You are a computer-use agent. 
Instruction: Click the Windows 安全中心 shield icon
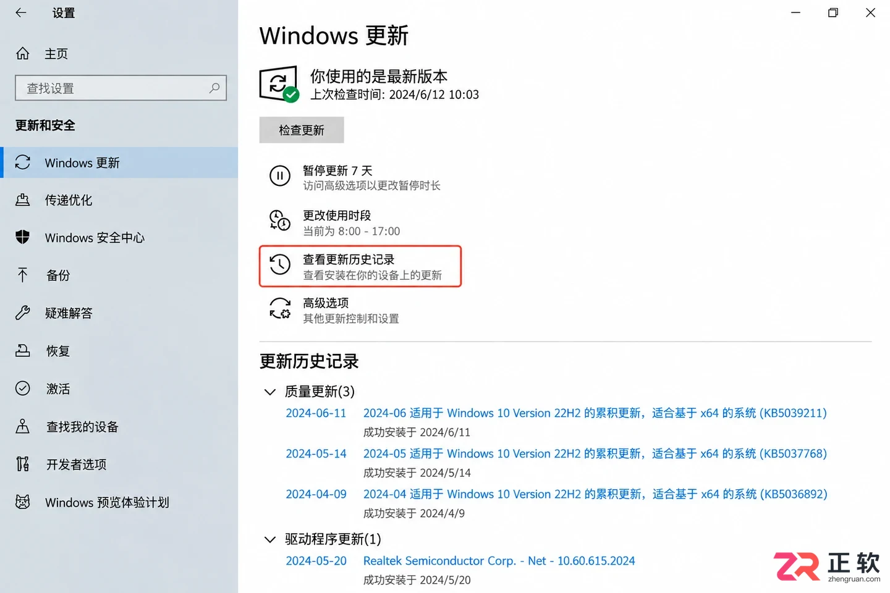coord(23,237)
